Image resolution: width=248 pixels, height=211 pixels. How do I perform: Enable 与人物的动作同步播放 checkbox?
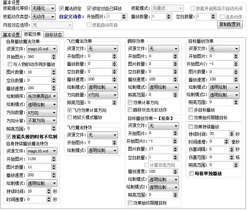click(10, 64)
